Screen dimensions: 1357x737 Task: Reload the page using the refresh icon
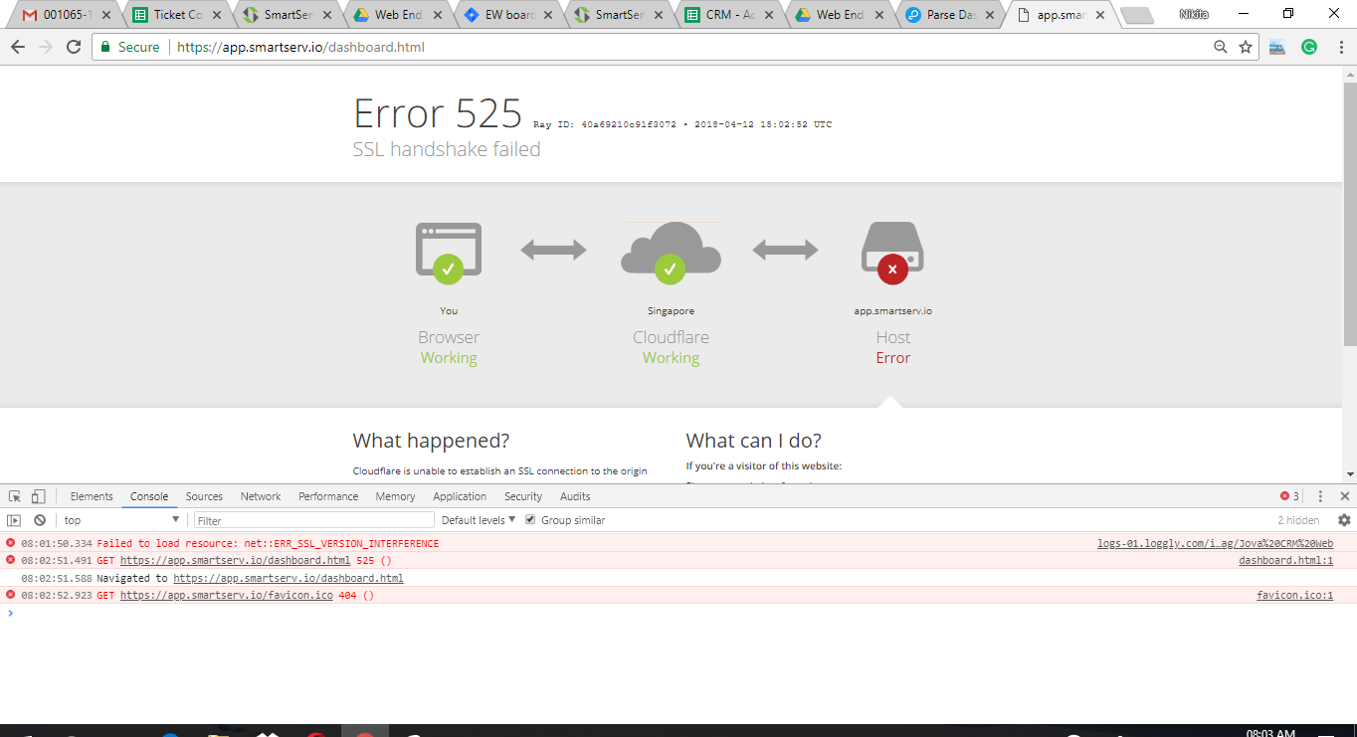click(x=74, y=47)
